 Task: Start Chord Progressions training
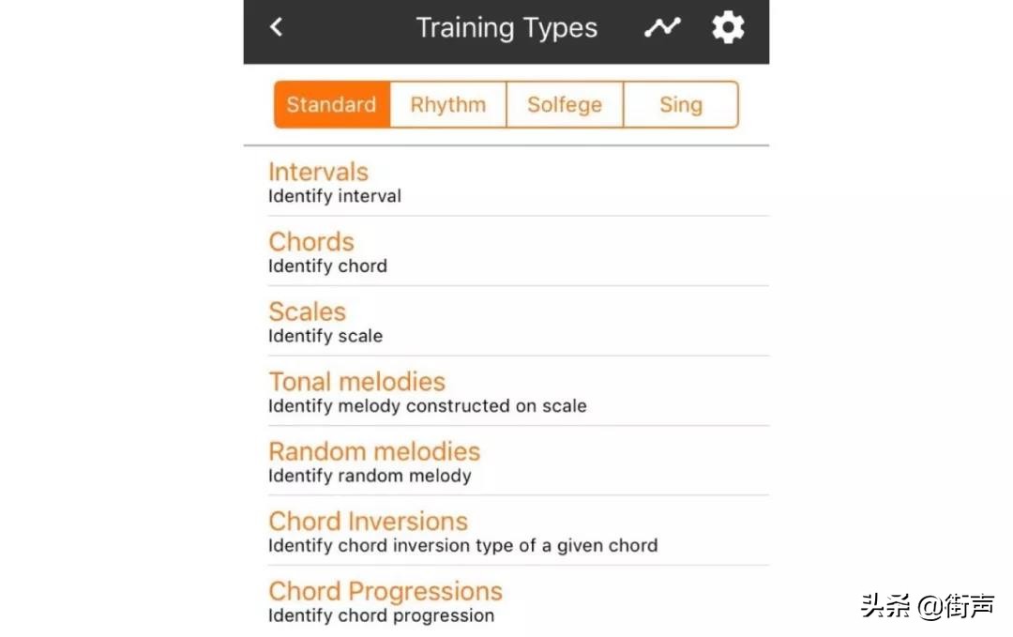385,591
